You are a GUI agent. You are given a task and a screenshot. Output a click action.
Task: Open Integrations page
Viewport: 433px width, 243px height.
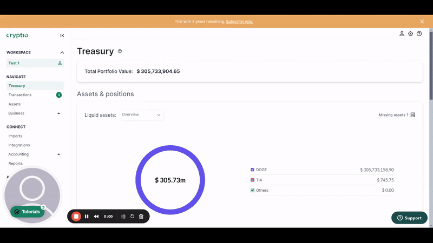click(19, 145)
